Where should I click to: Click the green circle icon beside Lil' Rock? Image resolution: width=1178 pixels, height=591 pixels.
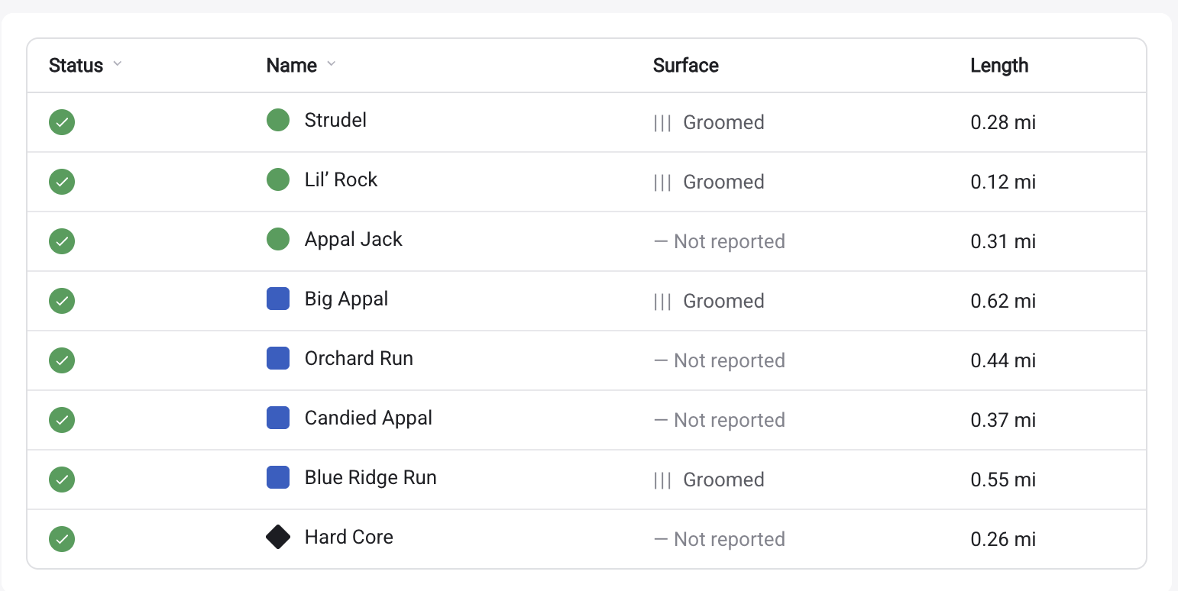pos(278,179)
